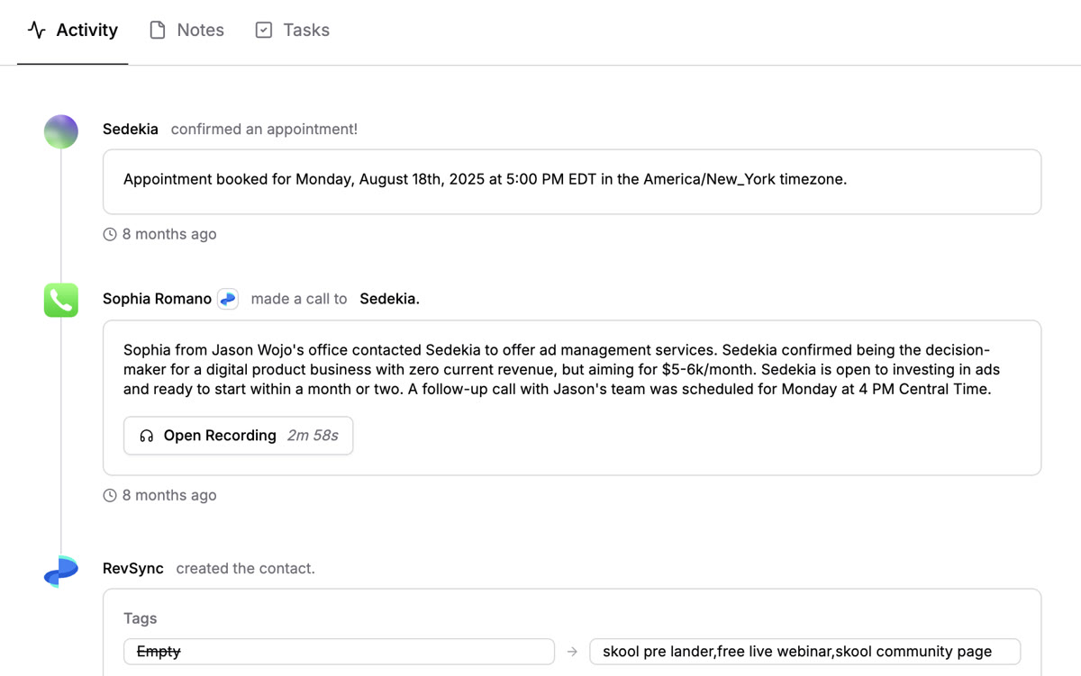
Task: Click the green phone call icon
Action: 60,300
